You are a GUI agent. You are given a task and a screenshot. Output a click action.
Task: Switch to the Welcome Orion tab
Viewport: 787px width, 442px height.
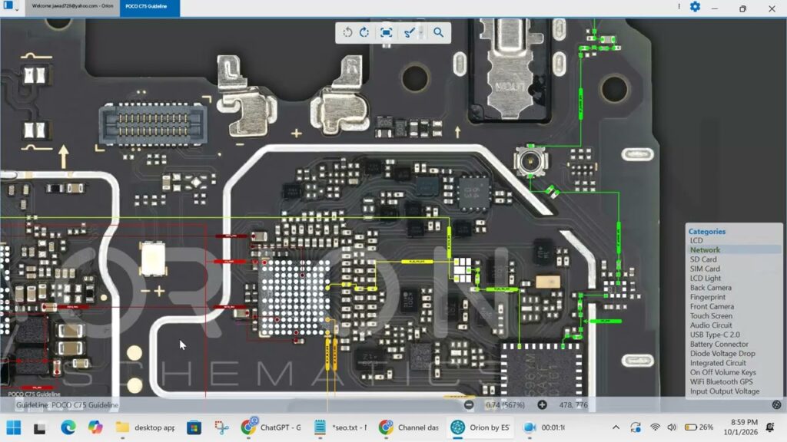coord(72,6)
